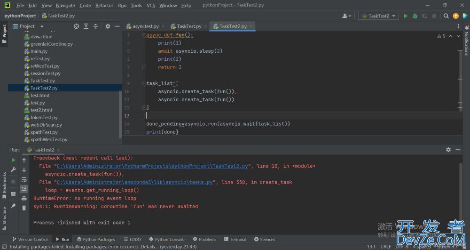The width and height of the screenshot is (470, 250).
Task: Open Search Everywhere magnifier icon
Action: pyautogui.click(x=446, y=16)
